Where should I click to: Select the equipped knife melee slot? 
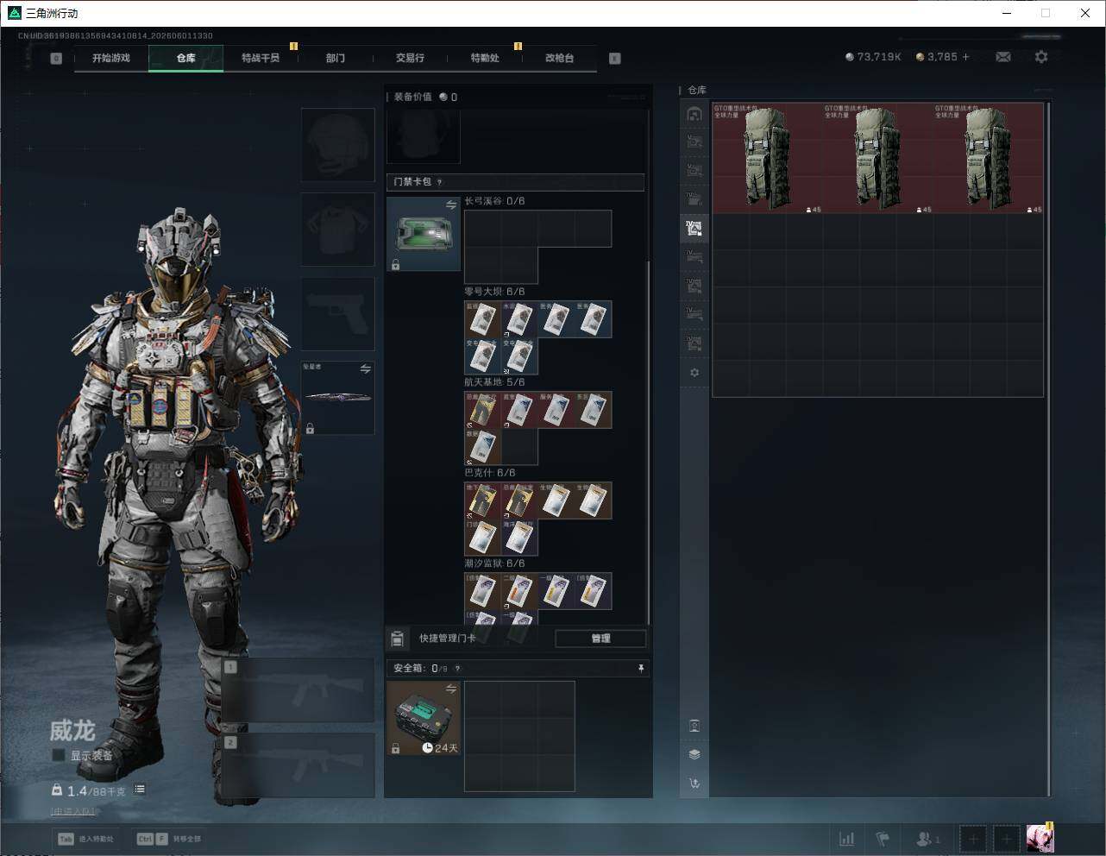(x=337, y=398)
